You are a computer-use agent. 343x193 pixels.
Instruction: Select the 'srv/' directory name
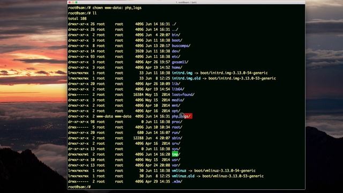[x=176, y=144]
